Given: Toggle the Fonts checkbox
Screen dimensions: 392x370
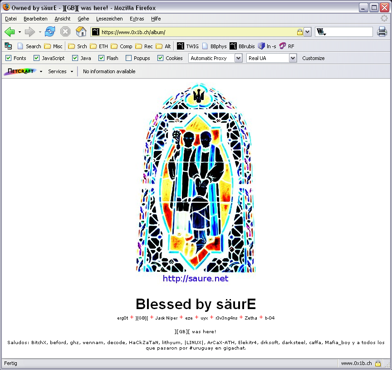Looking at the screenshot, I should click(9, 58).
